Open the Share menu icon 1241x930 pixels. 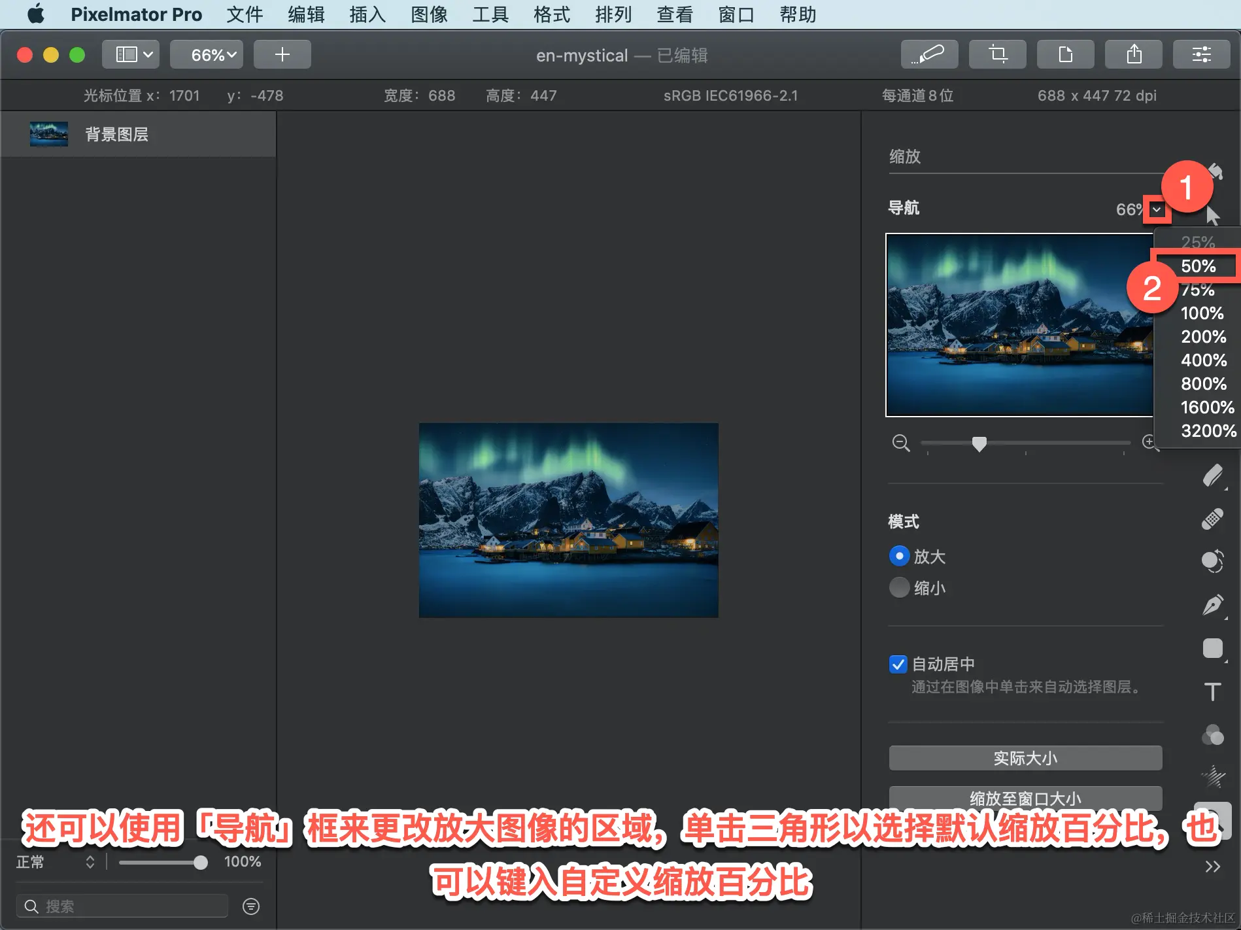click(1134, 54)
